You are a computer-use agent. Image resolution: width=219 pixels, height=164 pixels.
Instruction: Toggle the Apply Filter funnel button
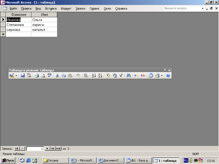pyautogui.click(x=121, y=75)
